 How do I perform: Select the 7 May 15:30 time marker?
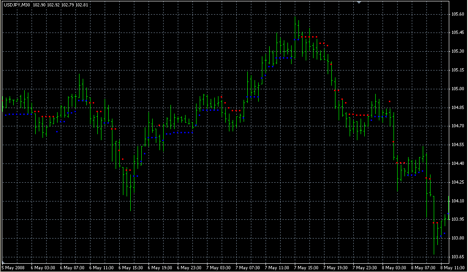point(307,267)
